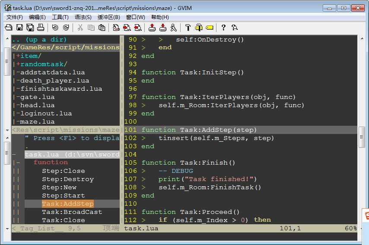This screenshot has width=369, height=245.
Task: Open death_player.lua file
Action: (54, 80)
